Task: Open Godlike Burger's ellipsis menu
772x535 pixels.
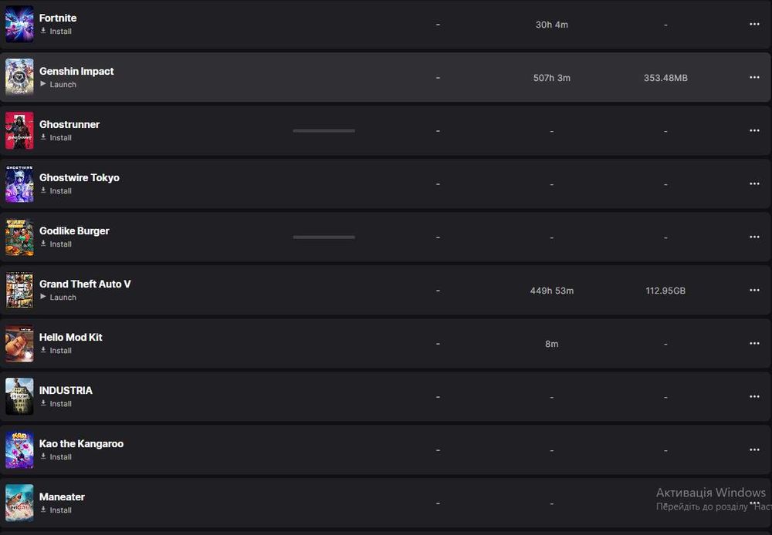Action: 754,237
